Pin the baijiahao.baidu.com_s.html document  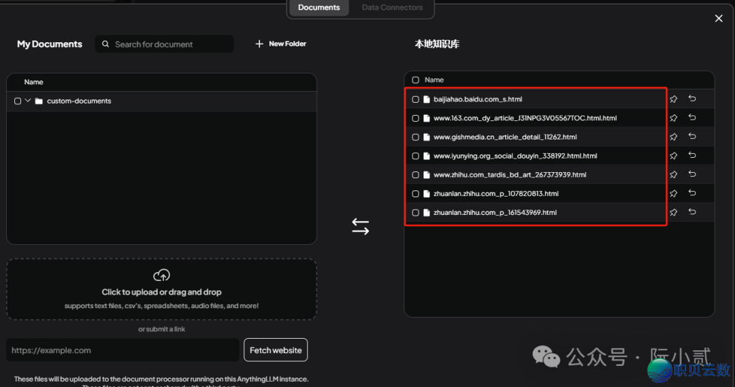coord(673,99)
